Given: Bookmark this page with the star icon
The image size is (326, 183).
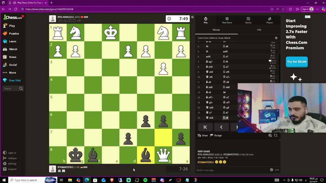Looking at the screenshot, I should pyautogui.click(x=283, y=9).
